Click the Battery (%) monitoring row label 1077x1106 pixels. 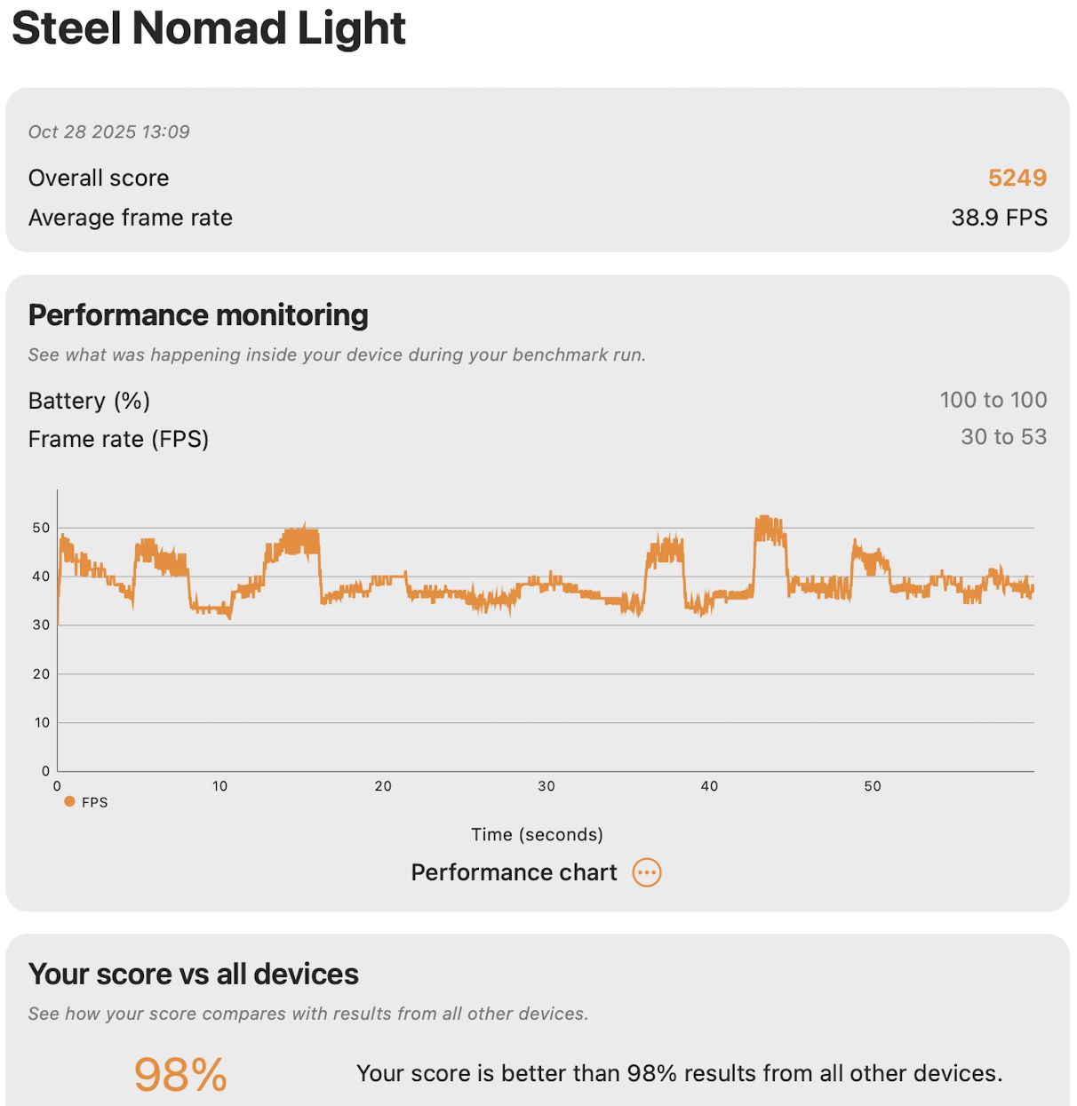pos(89,401)
